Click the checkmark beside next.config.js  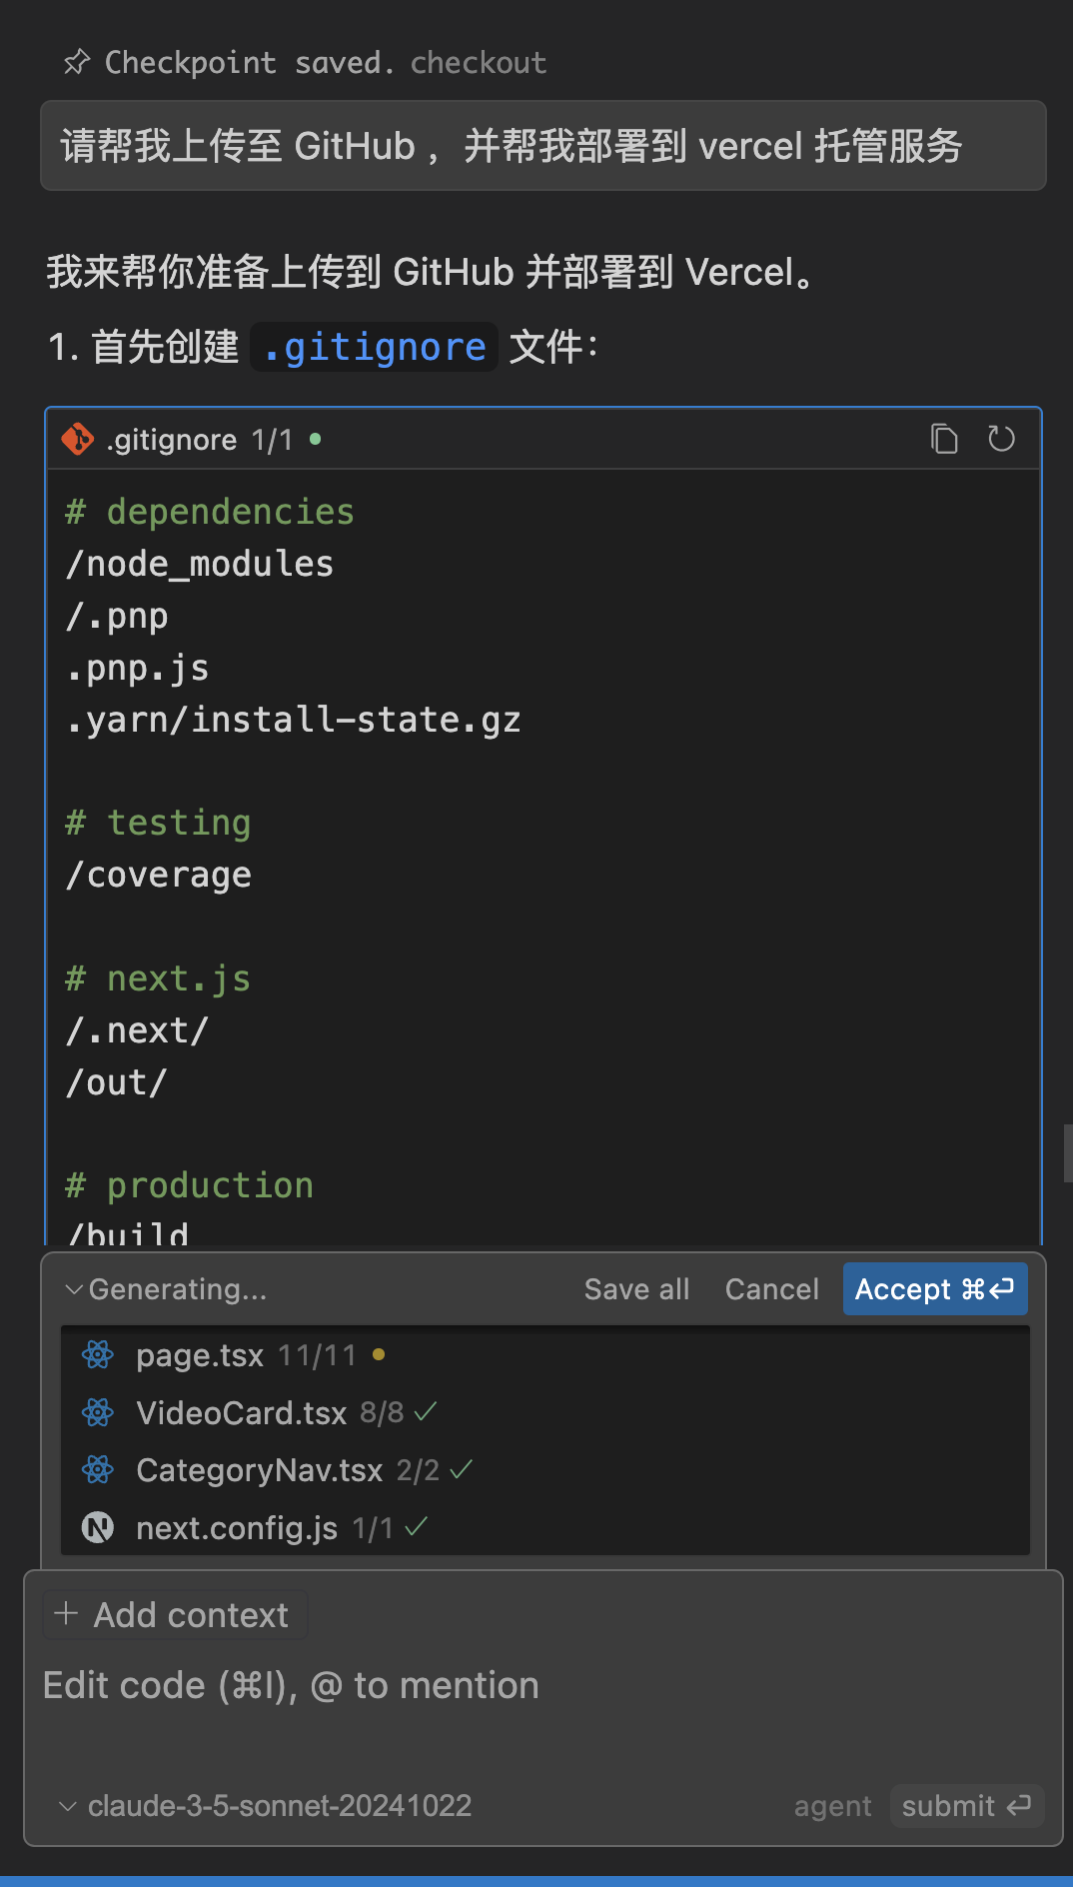pos(417,1526)
